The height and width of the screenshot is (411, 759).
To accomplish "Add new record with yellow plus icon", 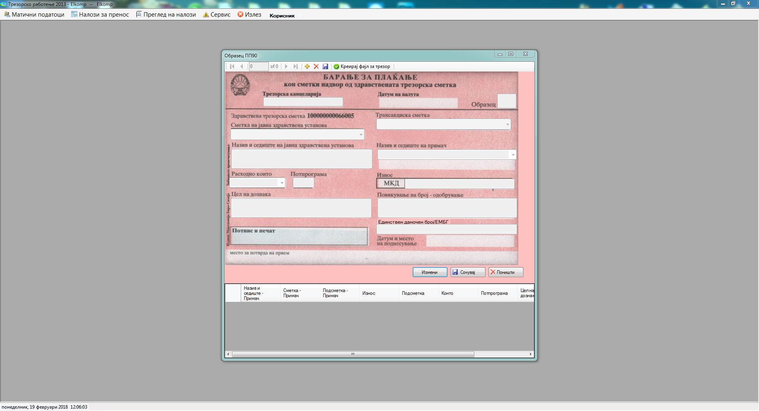I will [307, 66].
